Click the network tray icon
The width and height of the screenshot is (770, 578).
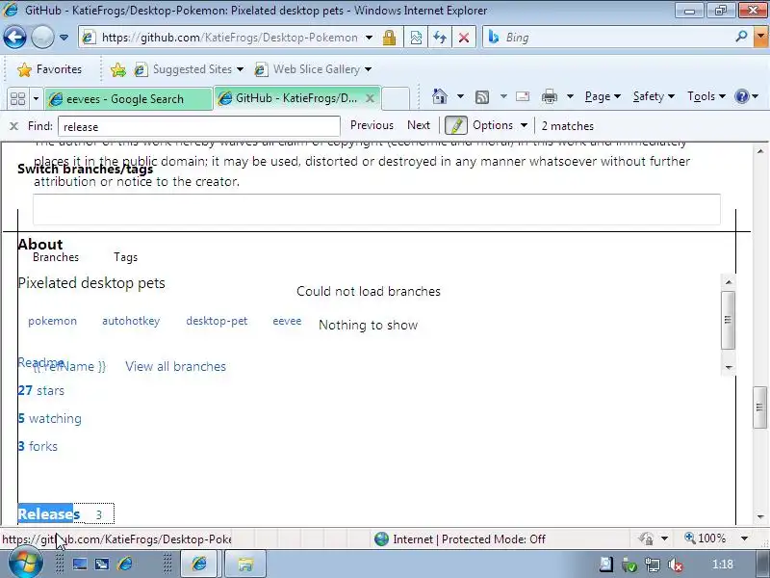pos(653,565)
